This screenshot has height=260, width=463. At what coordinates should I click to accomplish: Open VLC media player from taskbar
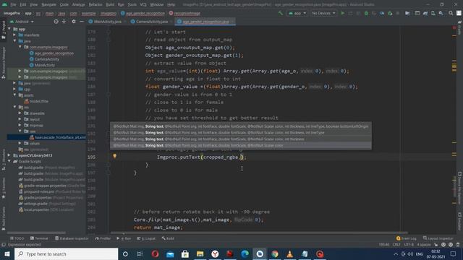(x=289, y=253)
